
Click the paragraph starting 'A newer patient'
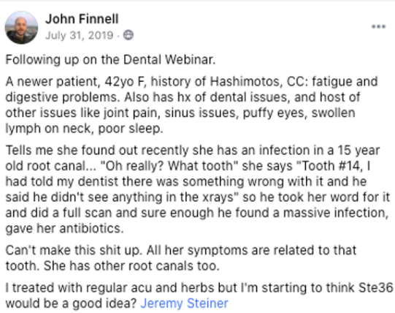click(x=191, y=105)
